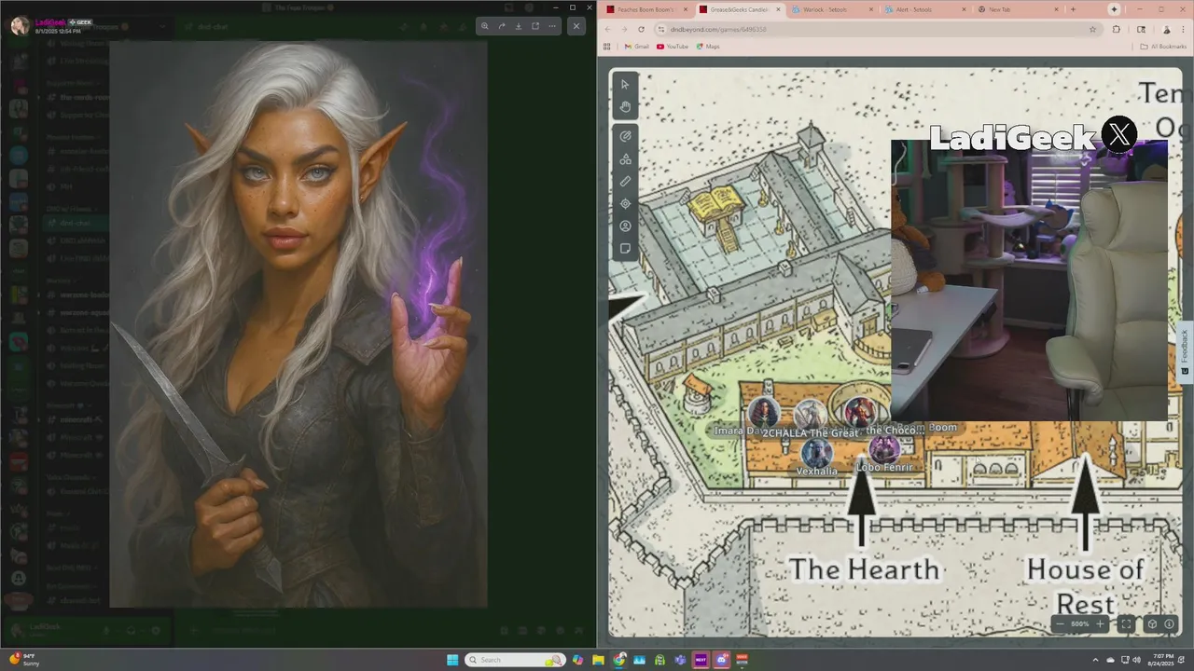
Task: Open the image in browser from Discord
Action: tap(535, 26)
